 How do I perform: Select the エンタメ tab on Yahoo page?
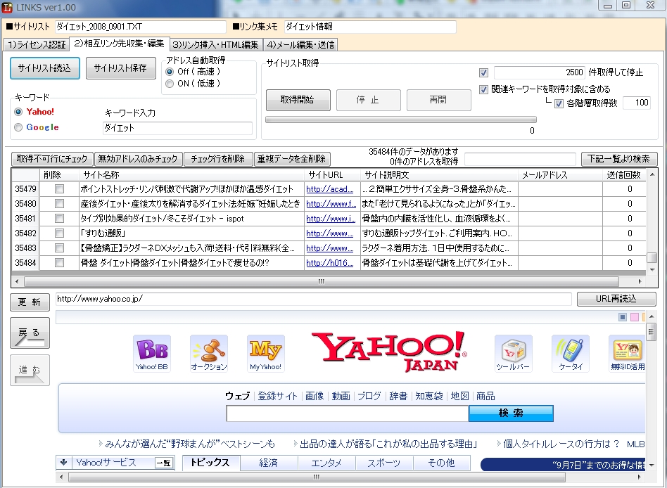[x=326, y=463]
